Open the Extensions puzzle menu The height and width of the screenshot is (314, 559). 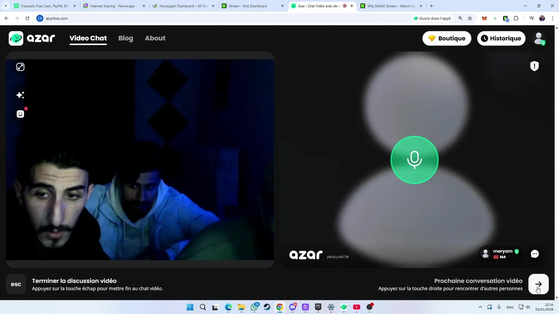pos(516,18)
